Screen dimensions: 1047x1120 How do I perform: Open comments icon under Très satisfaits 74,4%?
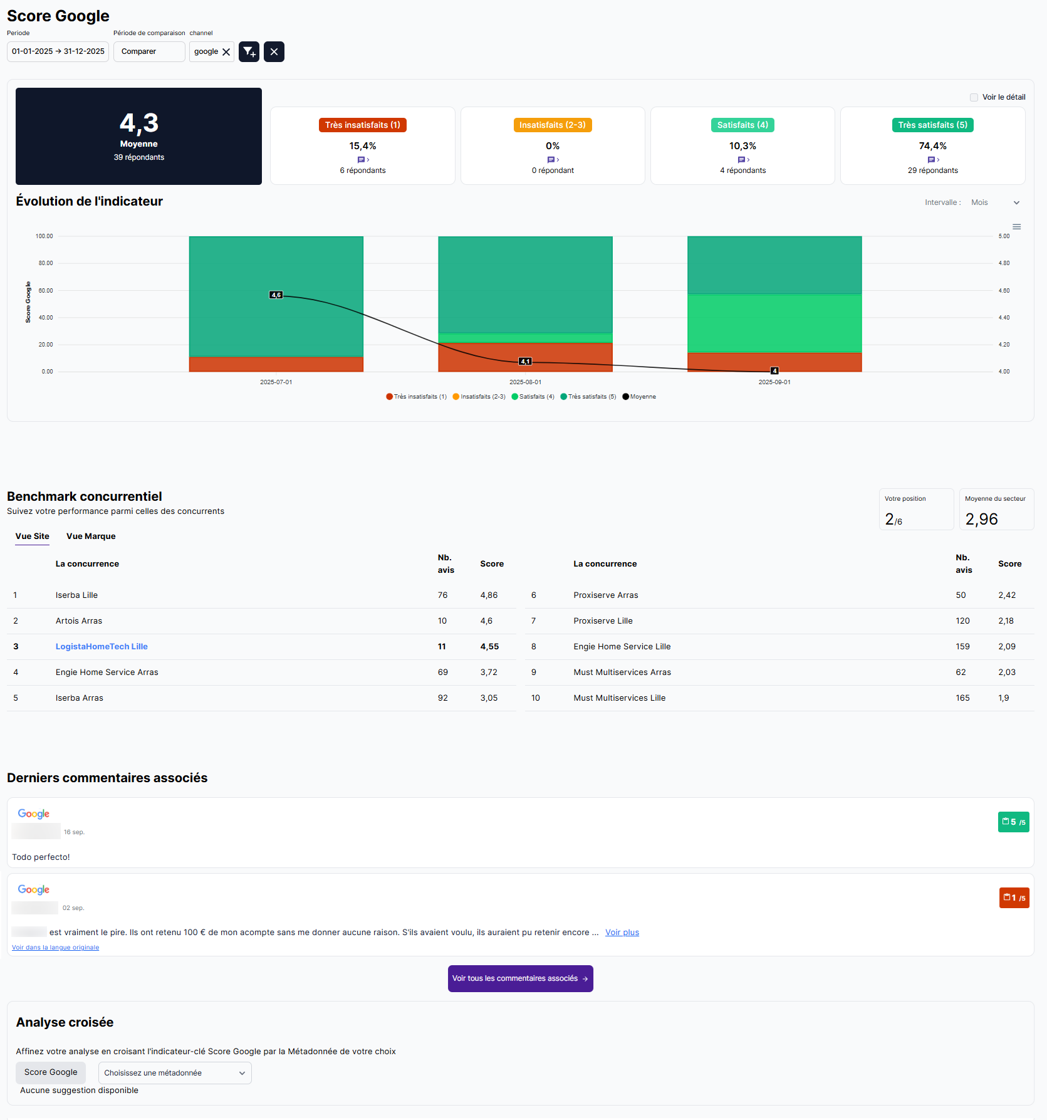click(x=932, y=160)
